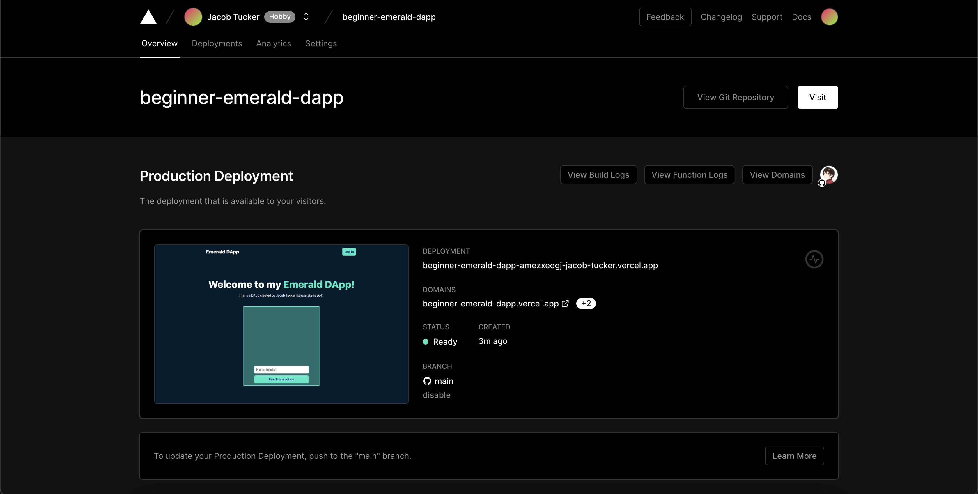Click View Function Logs button
Screen dimensions: 978x494
[690, 175]
